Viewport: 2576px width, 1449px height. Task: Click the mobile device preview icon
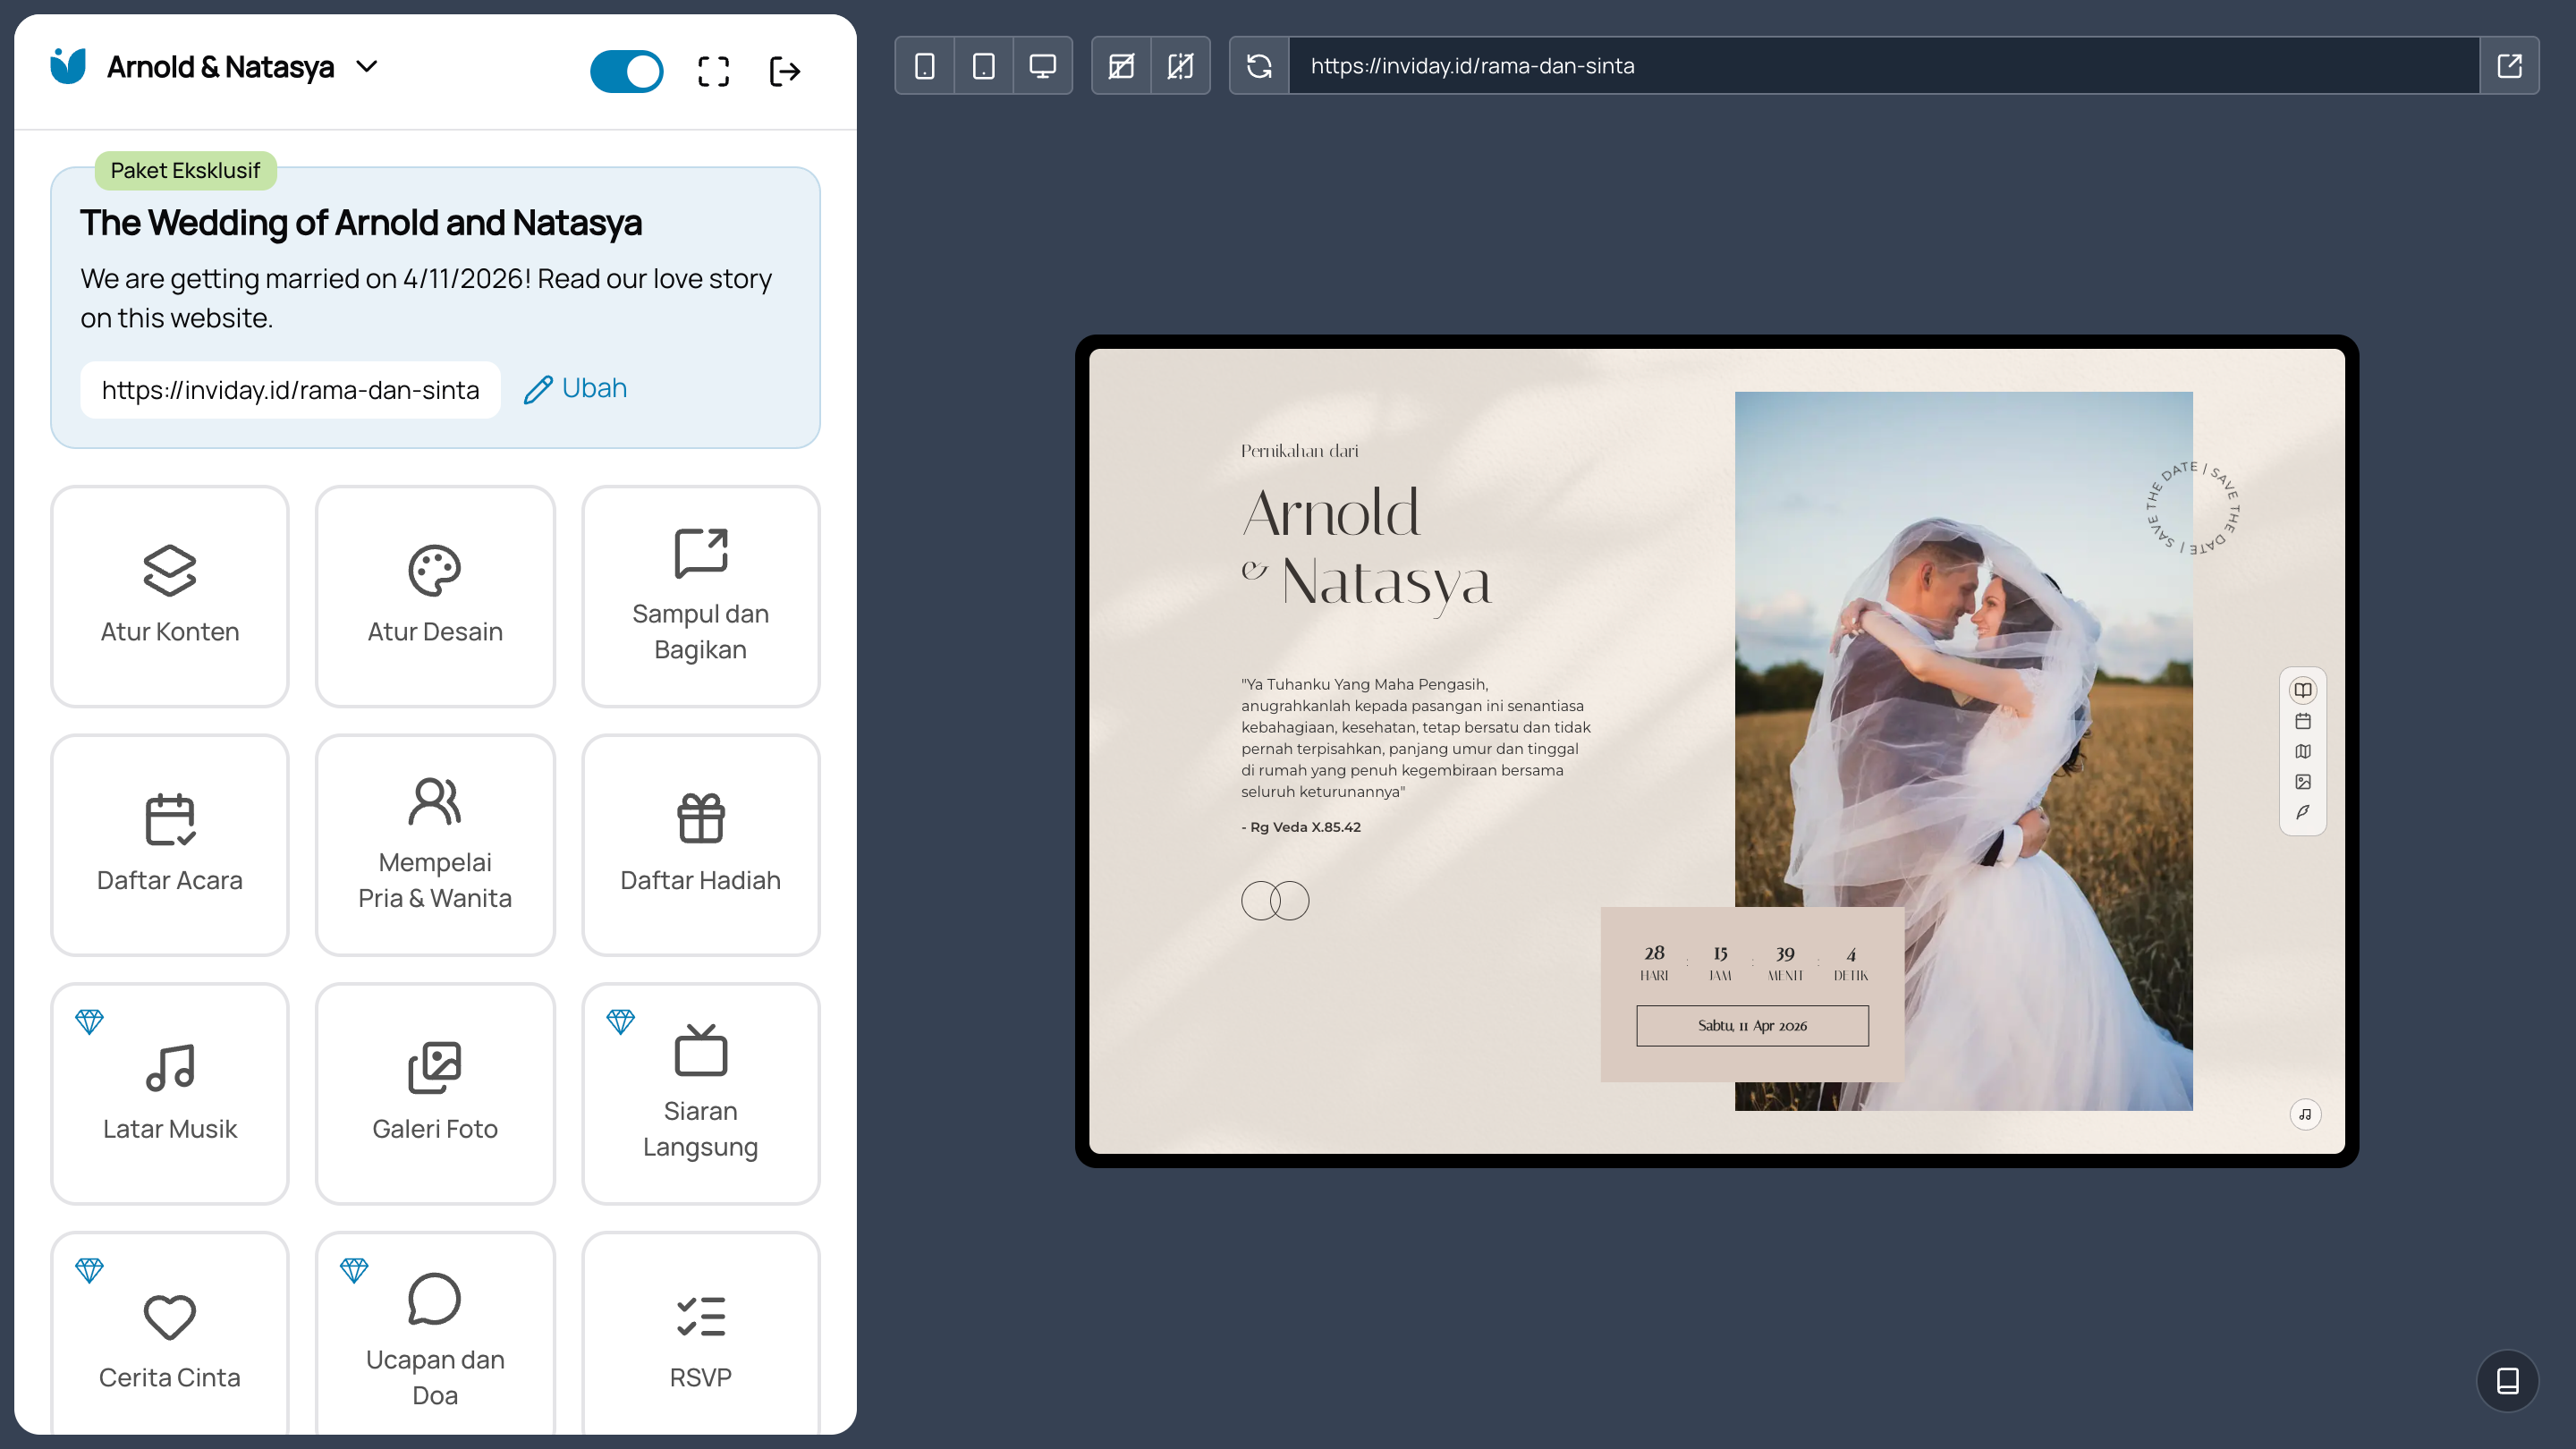click(x=924, y=66)
